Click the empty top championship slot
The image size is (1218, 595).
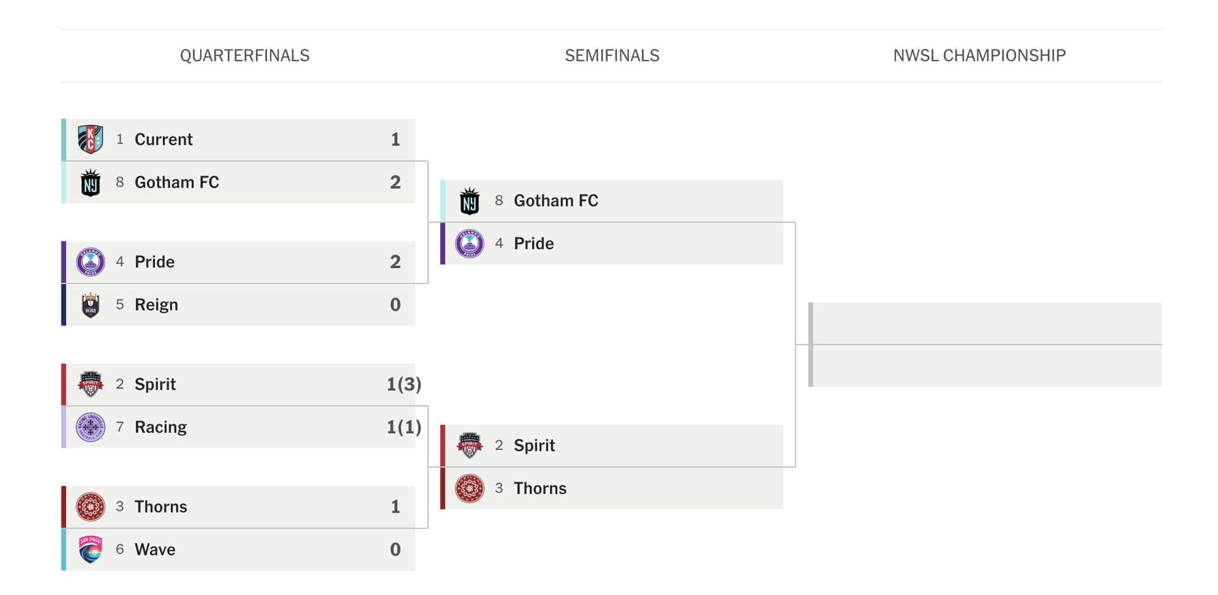tap(986, 324)
